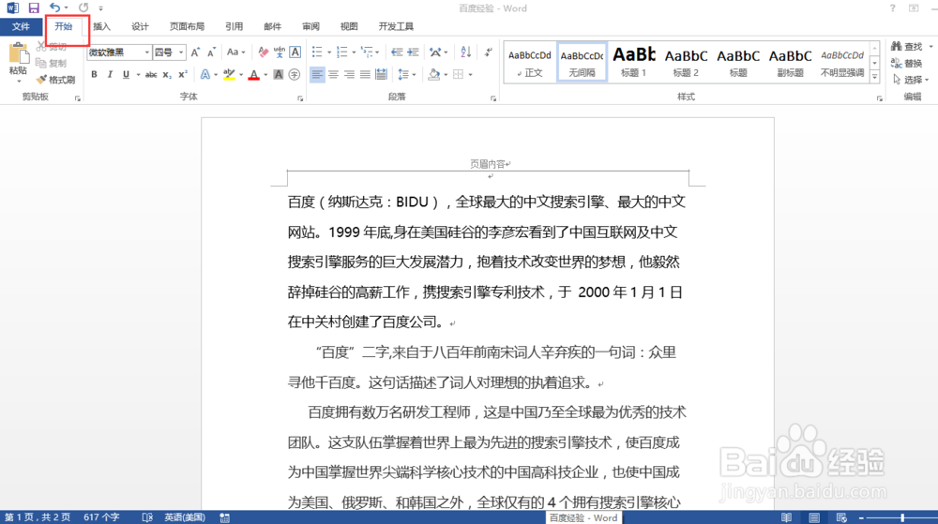Open the Change Case (Aa) dropdown
The height and width of the screenshot is (524, 938).
(x=235, y=52)
